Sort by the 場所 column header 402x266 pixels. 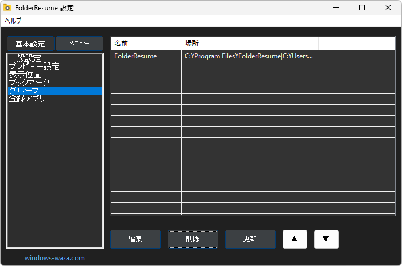click(250, 44)
